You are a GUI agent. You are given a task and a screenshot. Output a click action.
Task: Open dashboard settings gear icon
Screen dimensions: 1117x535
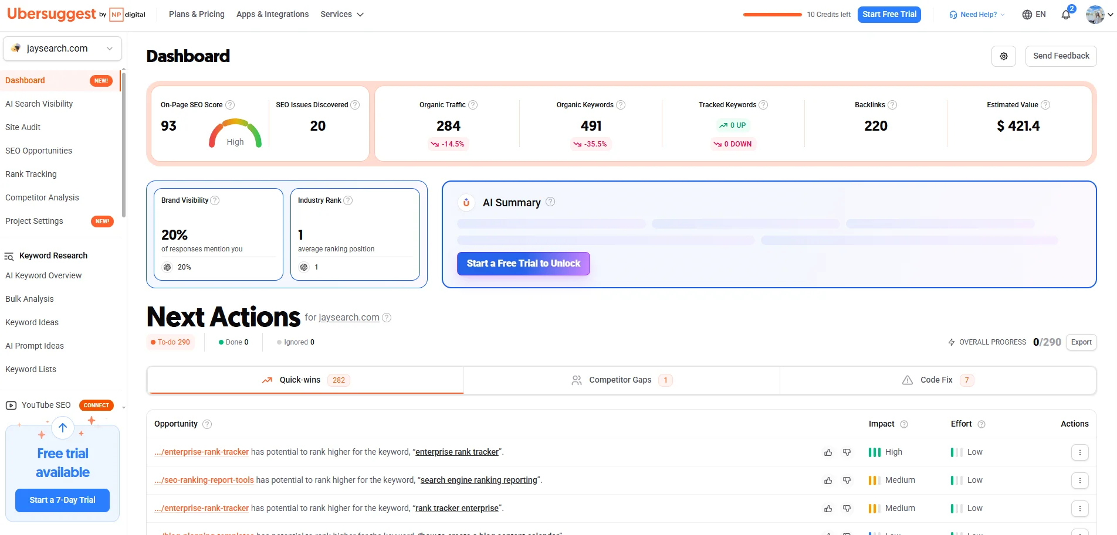tap(1004, 56)
